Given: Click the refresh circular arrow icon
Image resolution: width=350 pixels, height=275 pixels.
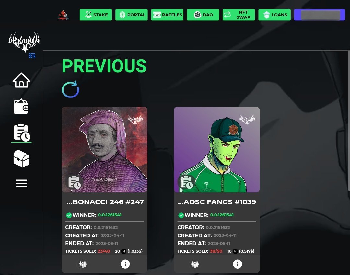Looking at the screenshot, I should click(71, 89).
